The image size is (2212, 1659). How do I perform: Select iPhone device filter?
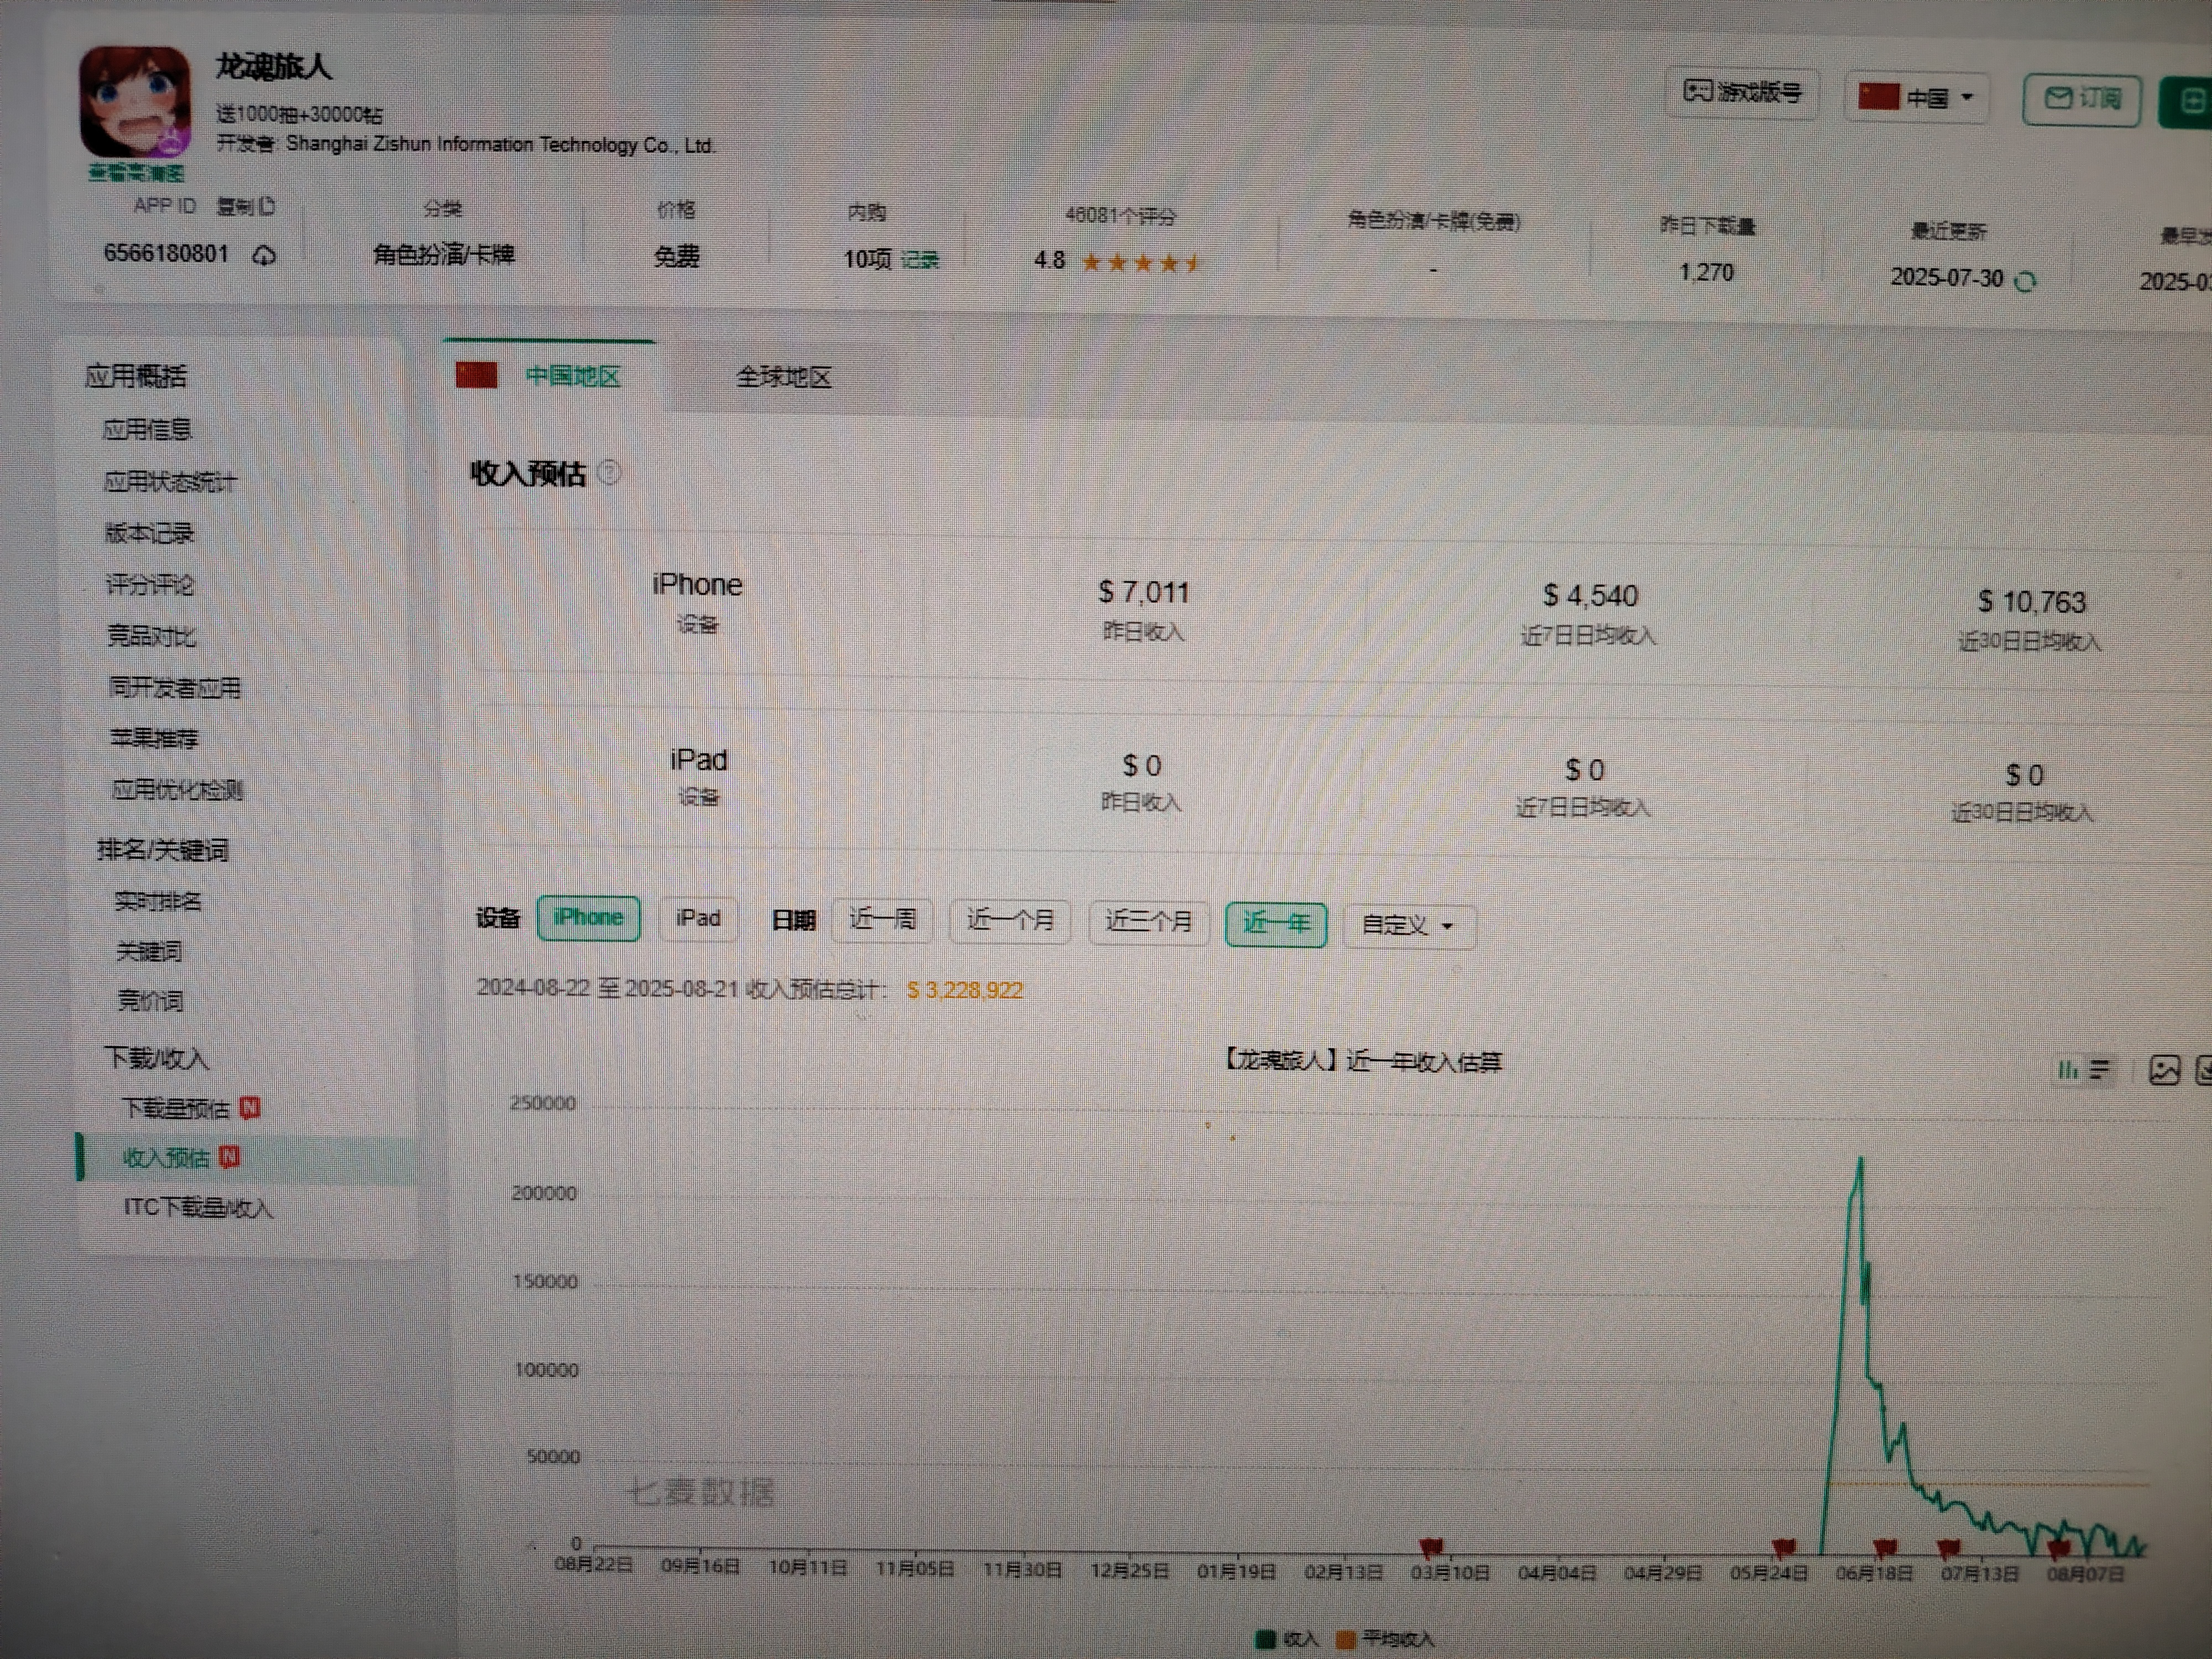(588, 917)
